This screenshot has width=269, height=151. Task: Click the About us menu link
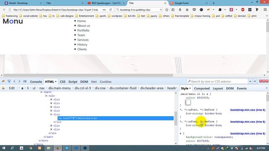(84, 26)
